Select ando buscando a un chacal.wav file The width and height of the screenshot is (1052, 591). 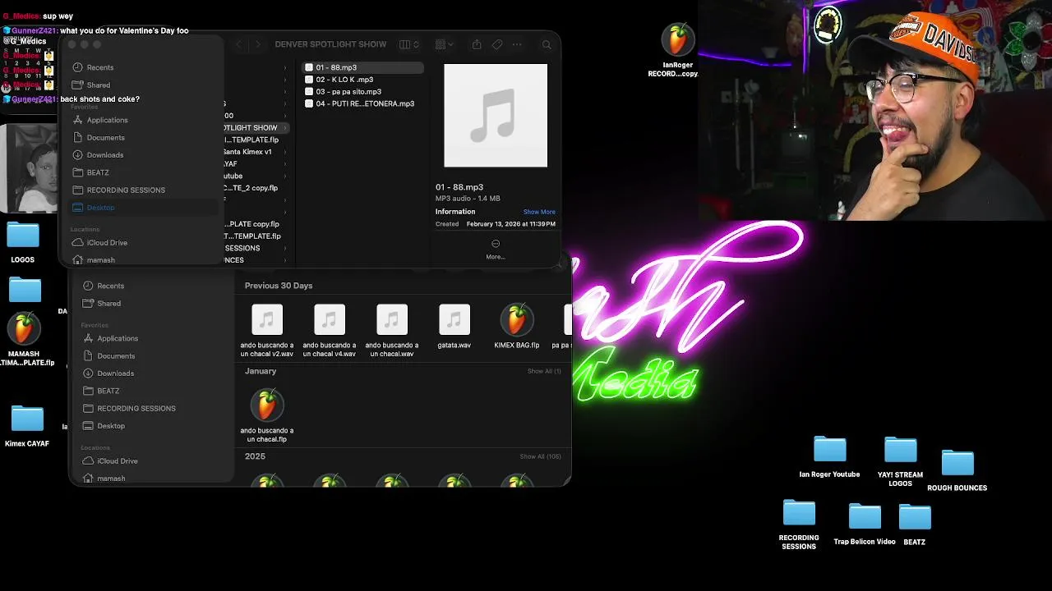[392, 331]
